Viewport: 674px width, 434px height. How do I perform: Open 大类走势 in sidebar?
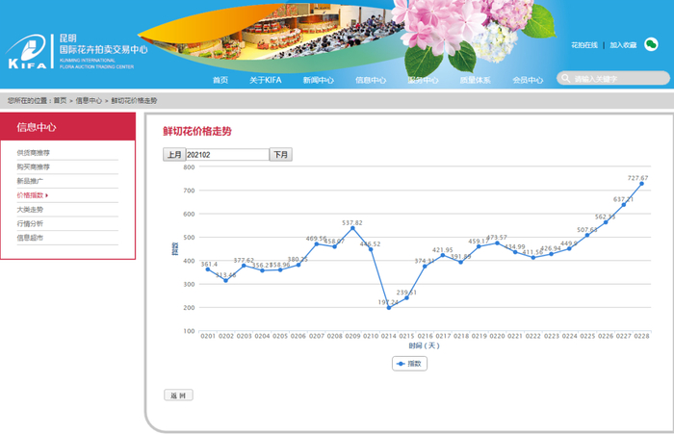point(30,209)
